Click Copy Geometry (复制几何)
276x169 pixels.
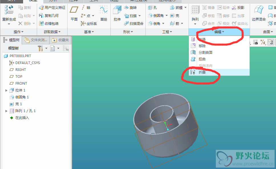(49, 15)
